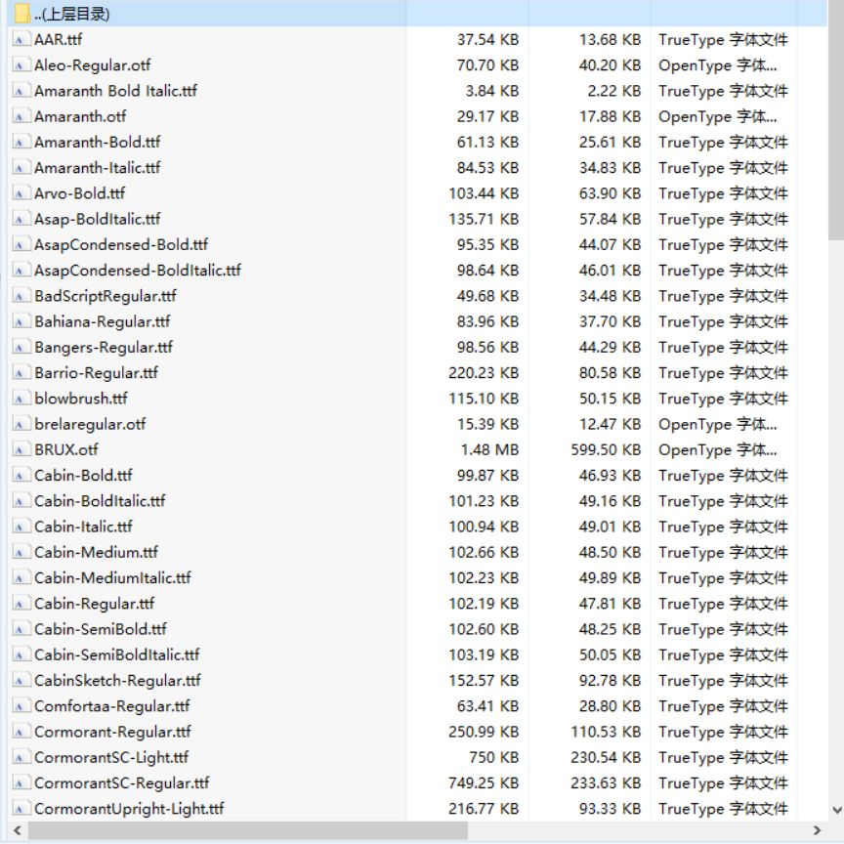Image resolution: width=844 pixels, height=844 pixels.
Task: Click the 750 KB size of CormorantSC-Light.ttf
Action: click(494, 757)
